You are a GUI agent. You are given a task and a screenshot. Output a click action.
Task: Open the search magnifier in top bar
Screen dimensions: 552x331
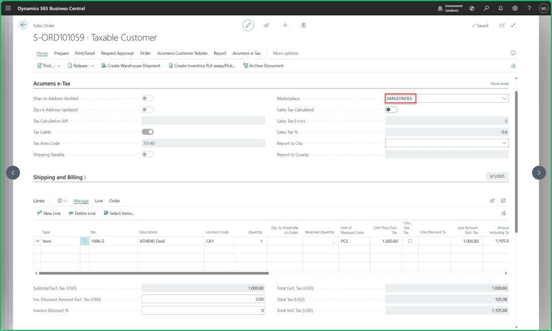tap(486, 8)
